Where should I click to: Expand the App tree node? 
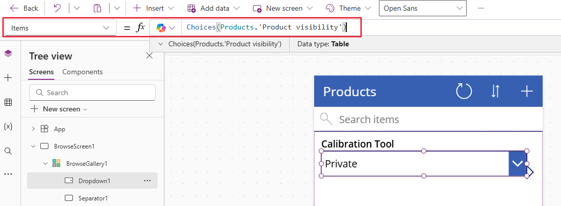coord(33,129)
